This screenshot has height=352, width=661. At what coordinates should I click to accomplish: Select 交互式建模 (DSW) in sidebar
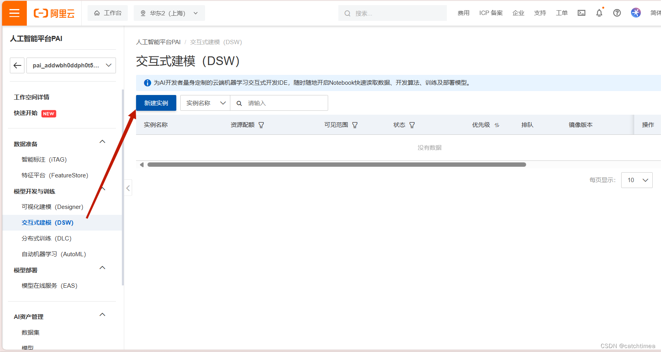[x=47, y=223]
